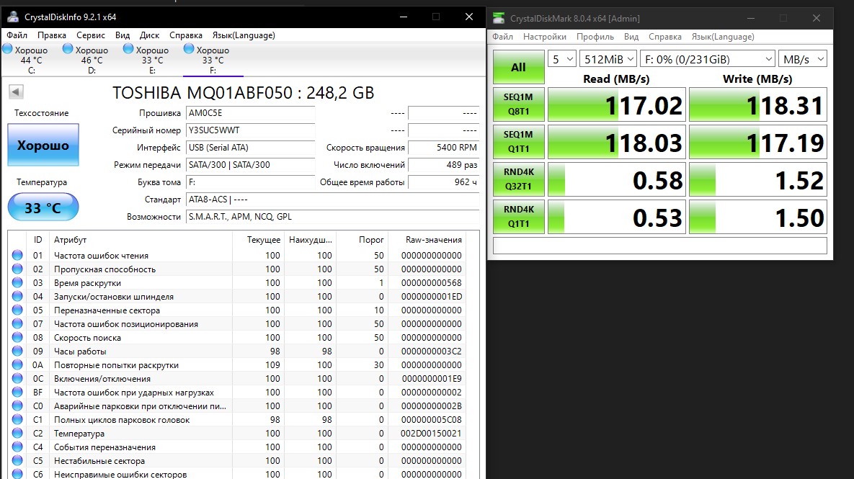This screenshot has width=854, height=479.
Task: Run RND4K Q1T1 benchmark
Action: tap(518, 217)
